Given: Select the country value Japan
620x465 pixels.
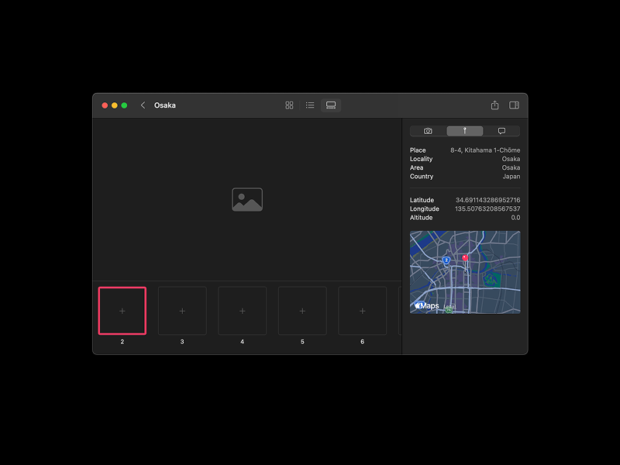Looking at the screenshot, I should 511,177.
